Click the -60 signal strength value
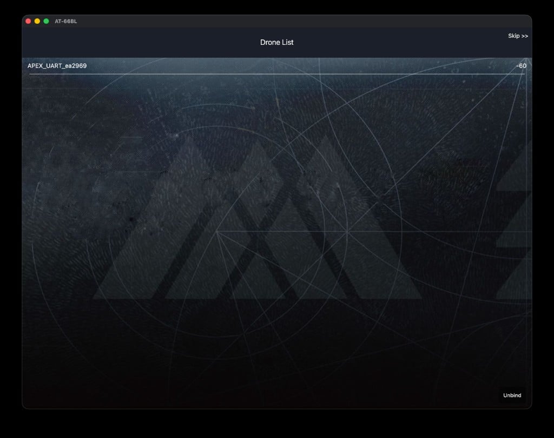This screenshot has height=438, width=554. pyautogui.click(x=521, y=66)
